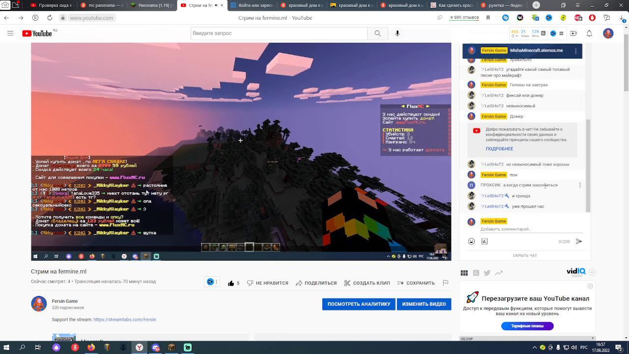Open options for the pinned MishaMinecraft message
The width and height of the screenshot is (629, 354).
click(575, 51)
